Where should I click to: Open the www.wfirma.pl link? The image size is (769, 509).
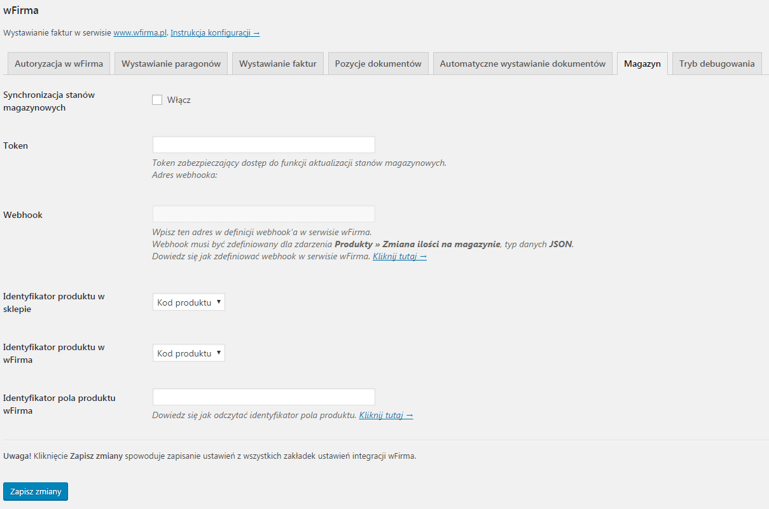(x=140, y=32)
